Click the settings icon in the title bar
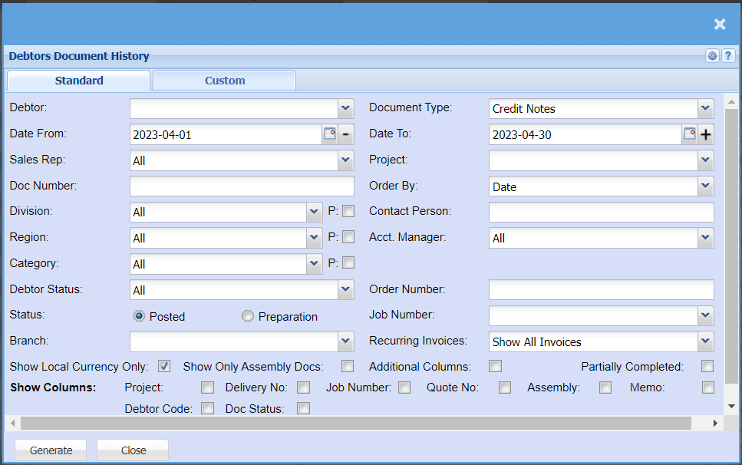Screen dimensions: 742x465 pyautogui.click(x=713, y=56)
